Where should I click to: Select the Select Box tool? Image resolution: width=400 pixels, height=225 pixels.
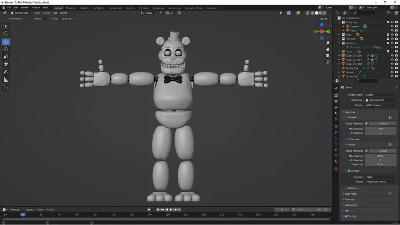[x=6, y=26]
